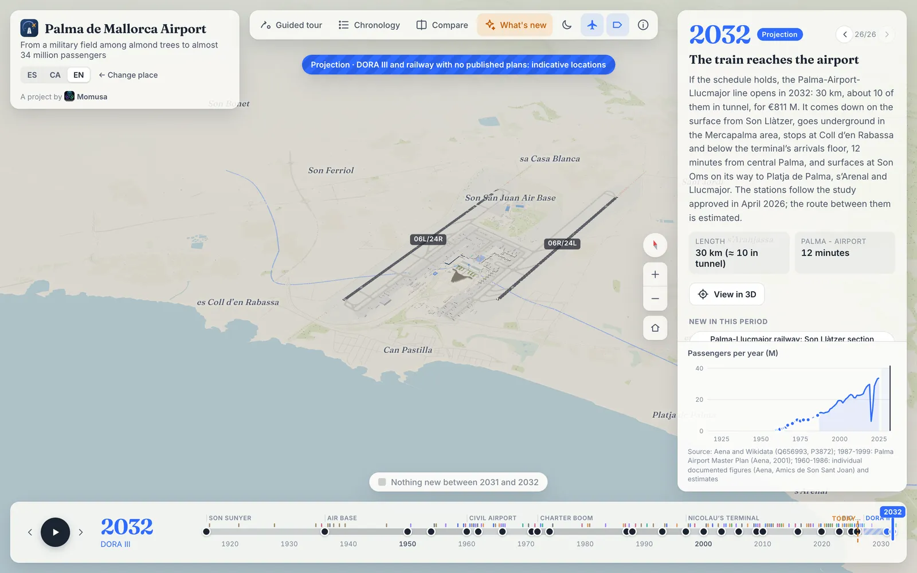This screenshot has width=917, height=573.
Task: Step back one period left of the play button
Action: pos(30,532)
